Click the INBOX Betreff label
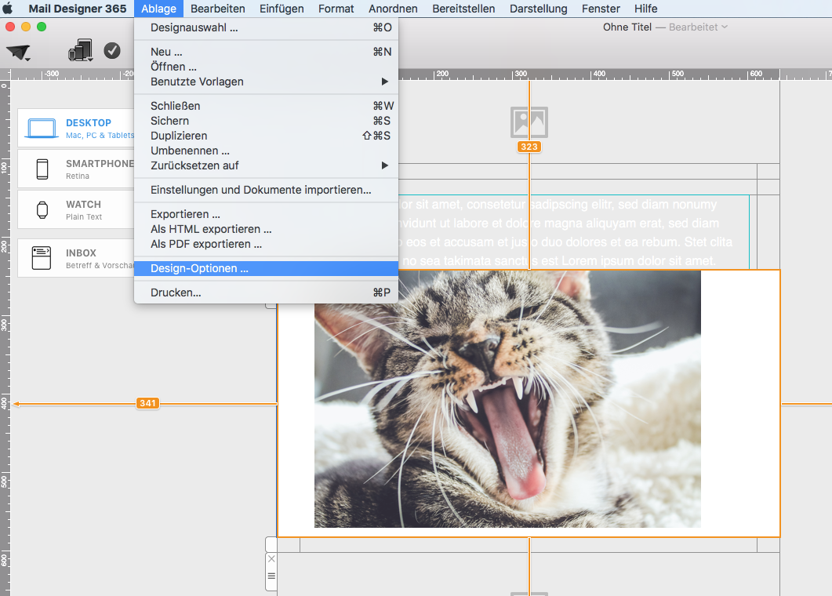The image size is (832, 596). coord(100,259)
